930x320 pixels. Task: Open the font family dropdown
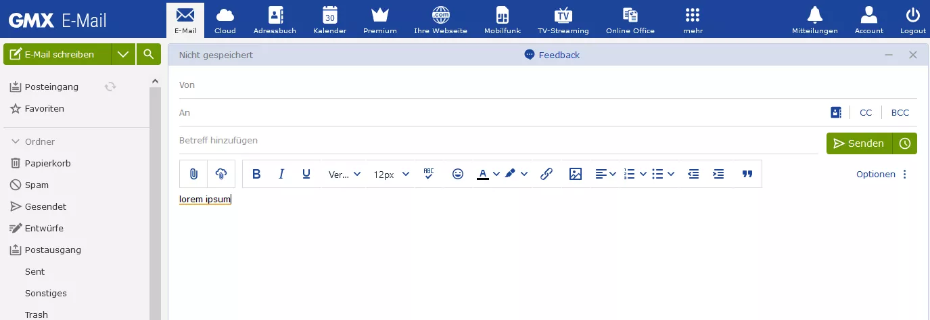click(x=344, y=174)
